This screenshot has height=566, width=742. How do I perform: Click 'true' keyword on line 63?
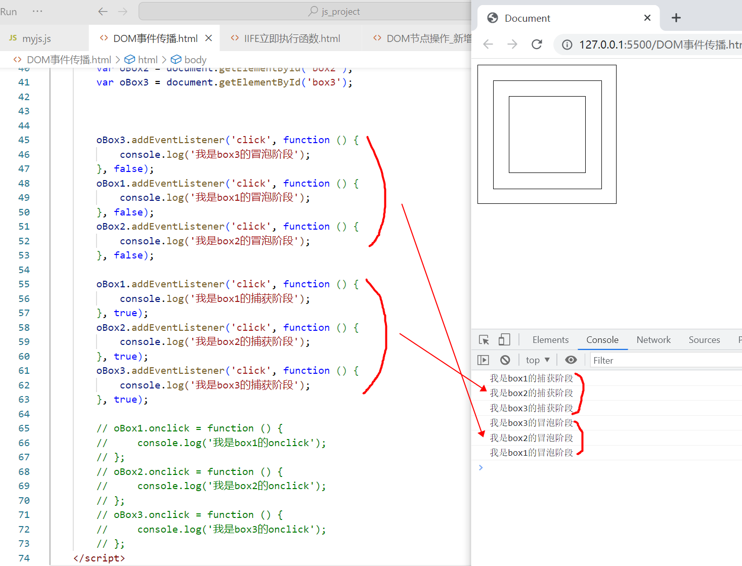pos(125,400)
